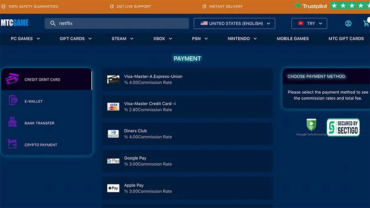Image resolution: width=370 pixels, height=208 pixels.
Task: Switch to the E-Wallet tab
Action: pos(46,101)
